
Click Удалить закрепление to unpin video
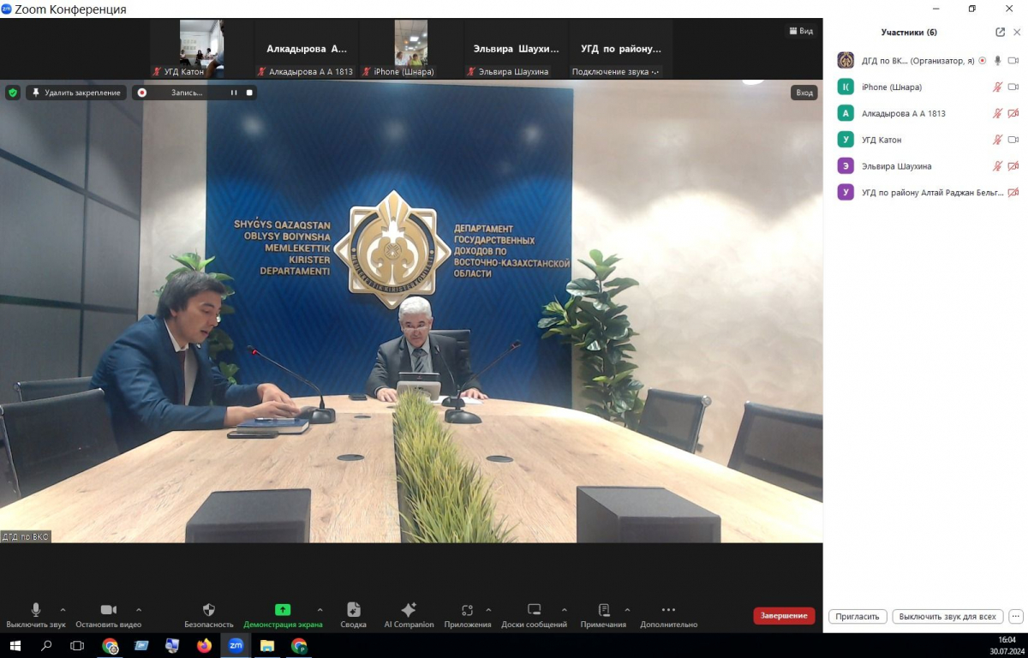[x=76, y=93]
